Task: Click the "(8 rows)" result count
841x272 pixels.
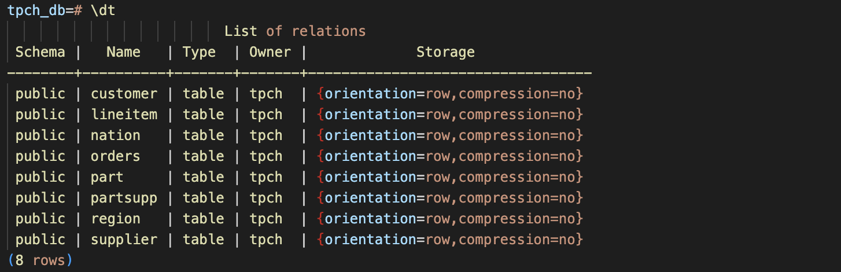Action: pyautogui.click(x=40, y=260)
